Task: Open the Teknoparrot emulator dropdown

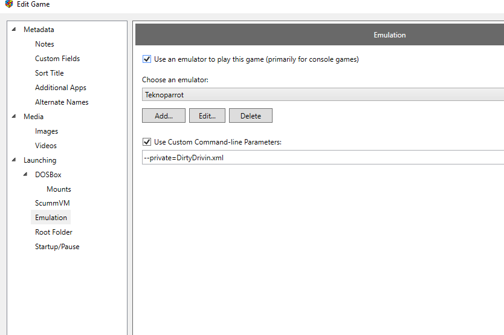Action: [x=323, y=94]
